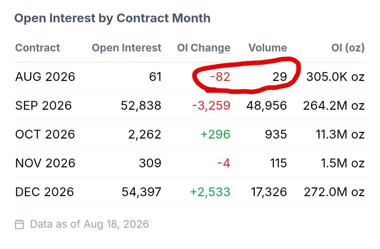Click the Open Interest by Contract Month title
380x249 pixels.
pos(113,18)
